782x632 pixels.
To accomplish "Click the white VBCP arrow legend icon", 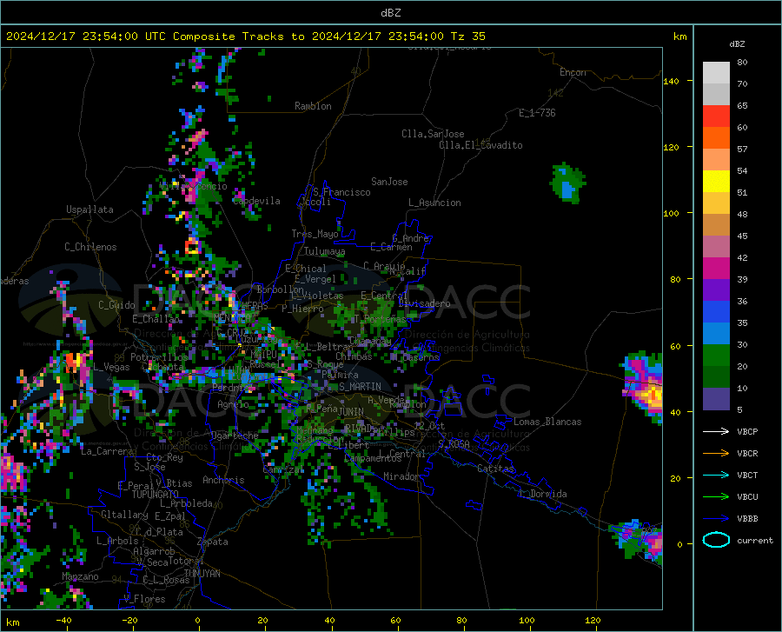I will tap(716, 431).
